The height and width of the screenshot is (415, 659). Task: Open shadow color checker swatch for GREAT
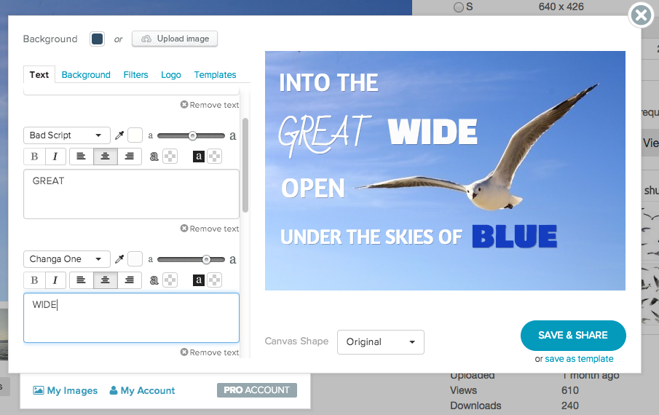point(170,157)
